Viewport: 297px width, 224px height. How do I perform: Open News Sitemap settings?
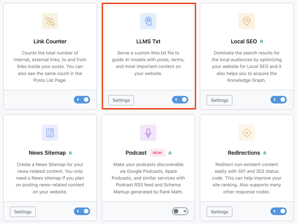[23, 212]
